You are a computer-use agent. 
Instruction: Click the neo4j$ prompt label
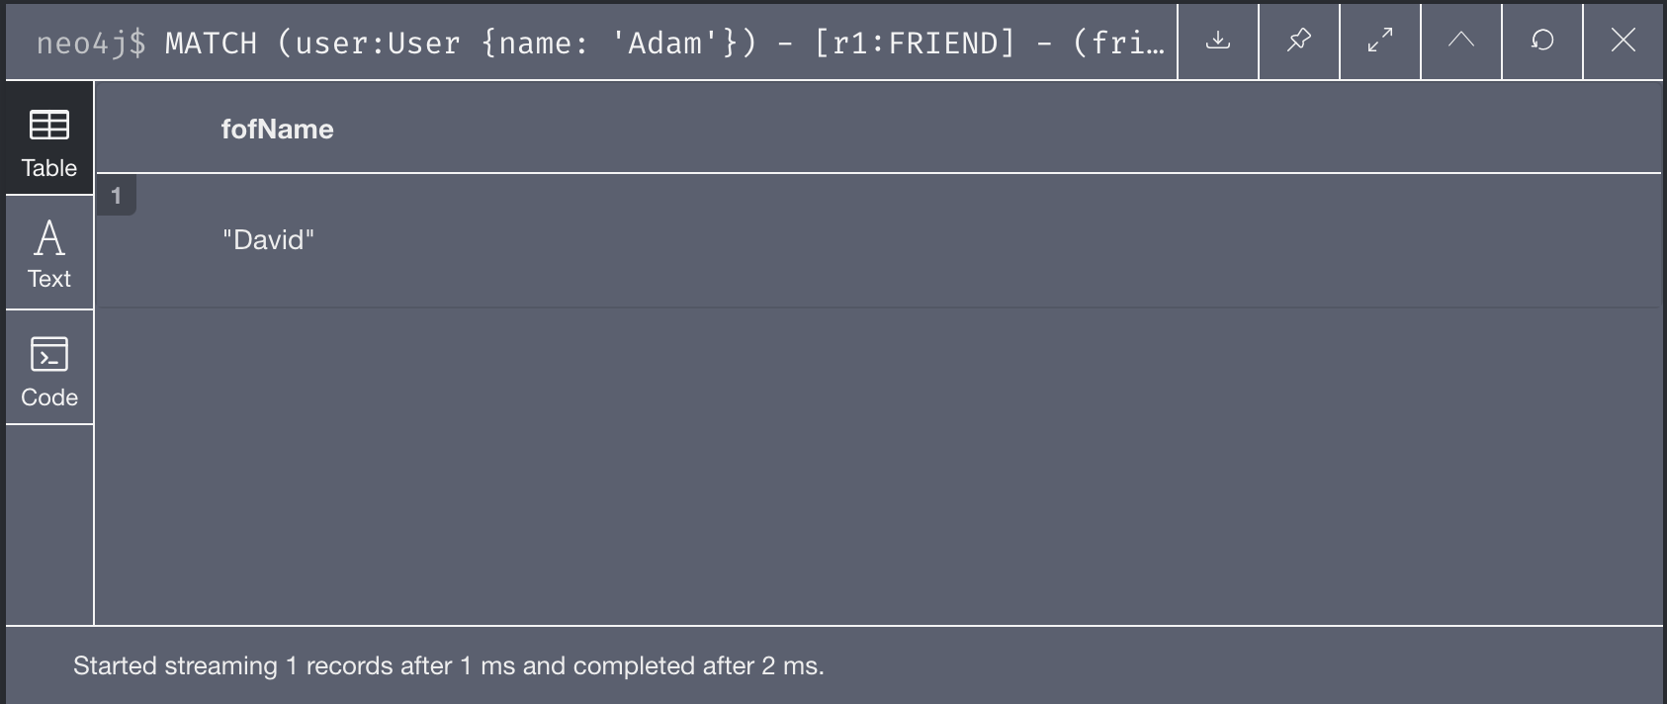pos(91,43)
